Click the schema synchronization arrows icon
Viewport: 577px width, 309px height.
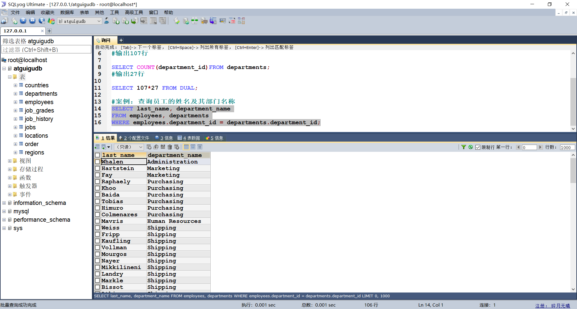[x=195, y=21]
